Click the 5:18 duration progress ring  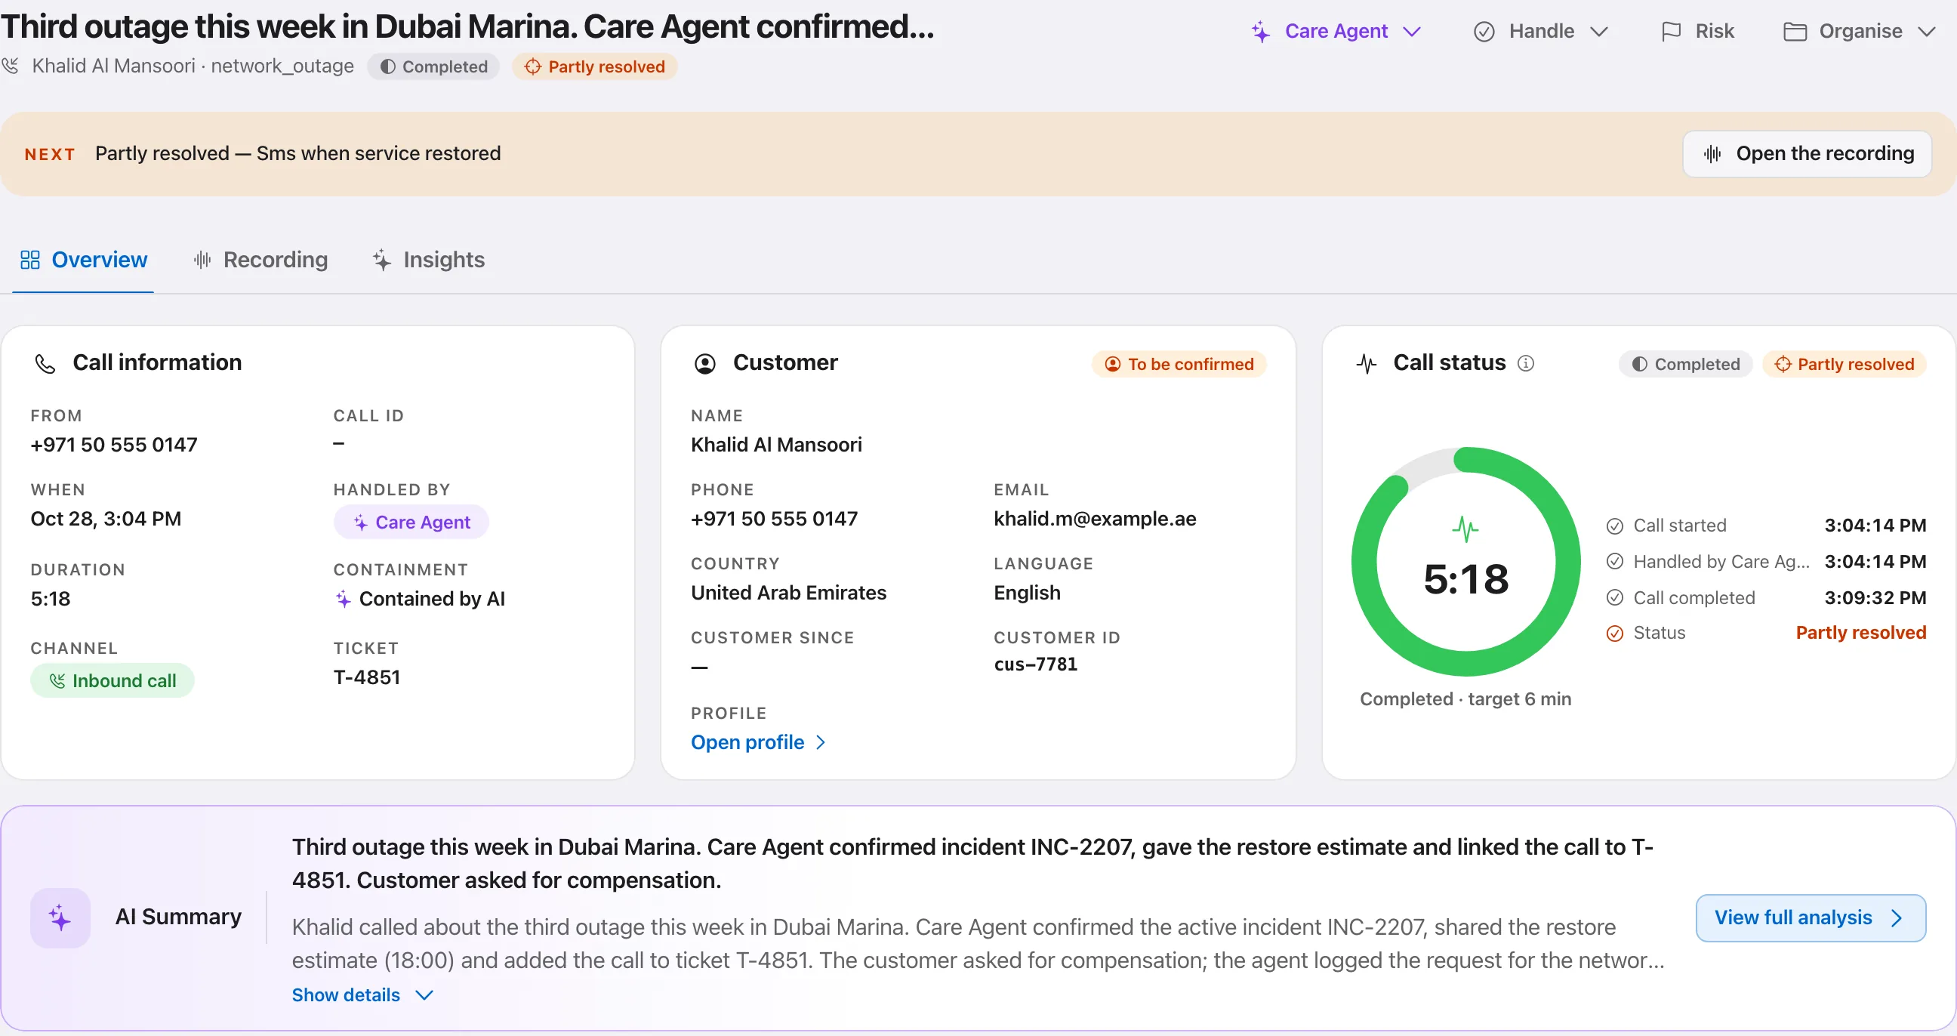click(1466, 562)
